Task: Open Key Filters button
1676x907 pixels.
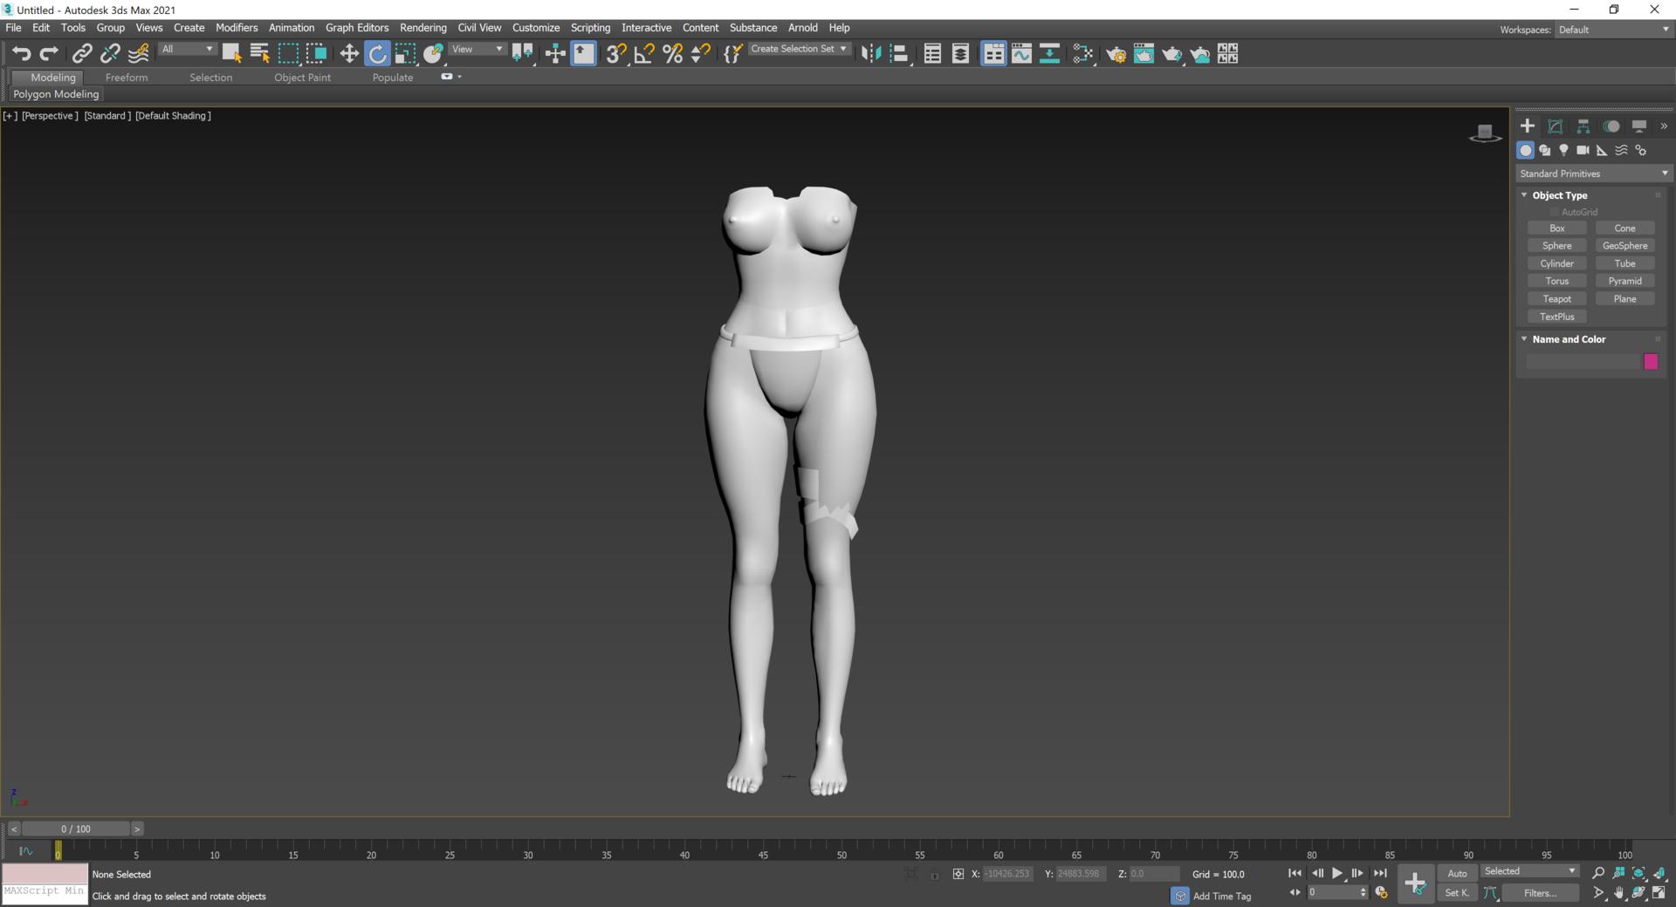Action: click(x=1541, y=893)
